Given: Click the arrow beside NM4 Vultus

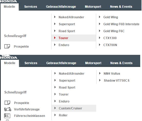Looking at the screenshot, I should [x=100, y=73].
